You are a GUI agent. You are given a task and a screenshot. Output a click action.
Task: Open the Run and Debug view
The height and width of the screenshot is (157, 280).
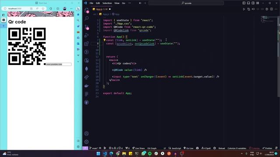[87, 35]
